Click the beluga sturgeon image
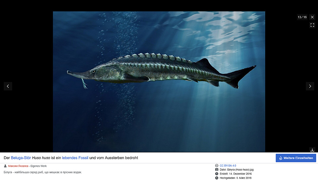The height and width of the screenshot is (180, 318). [x=159, y=82]
